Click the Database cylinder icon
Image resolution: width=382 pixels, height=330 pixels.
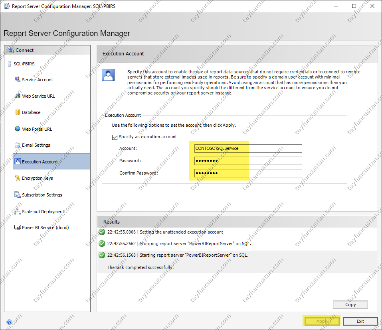pos(18,112)
